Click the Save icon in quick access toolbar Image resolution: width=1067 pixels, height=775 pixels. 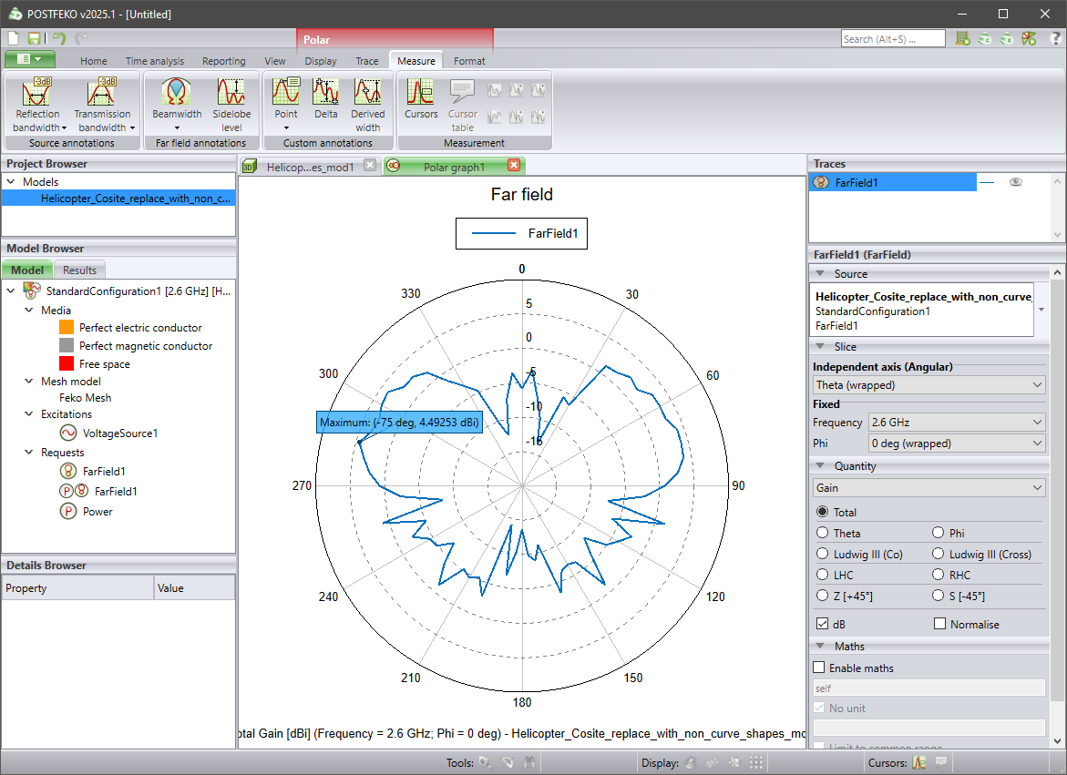tap(34, 39)
